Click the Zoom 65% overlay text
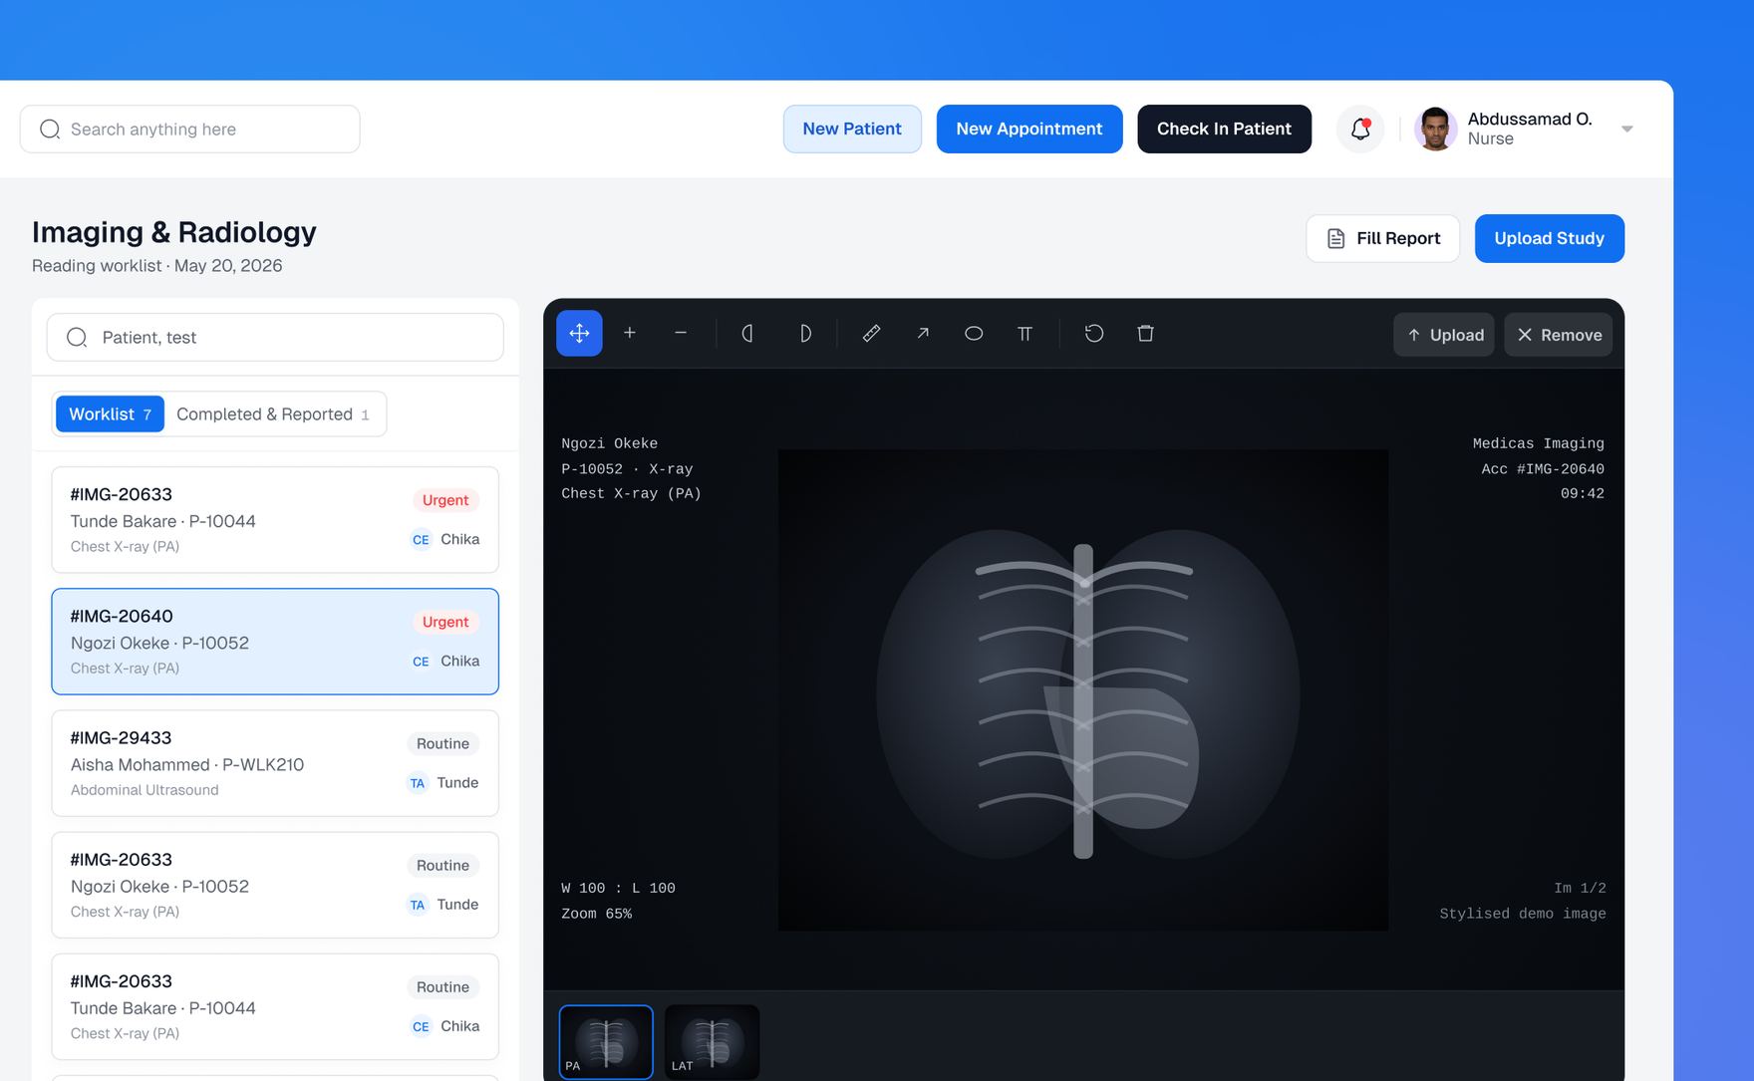Viewport: 1754px width, 1081px height. [x=596, y=914]
